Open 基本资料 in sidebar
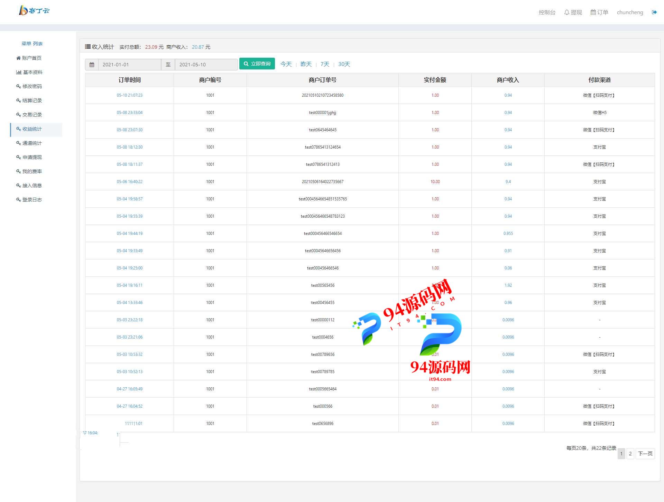The image size is (664, 502). [29, 72]
